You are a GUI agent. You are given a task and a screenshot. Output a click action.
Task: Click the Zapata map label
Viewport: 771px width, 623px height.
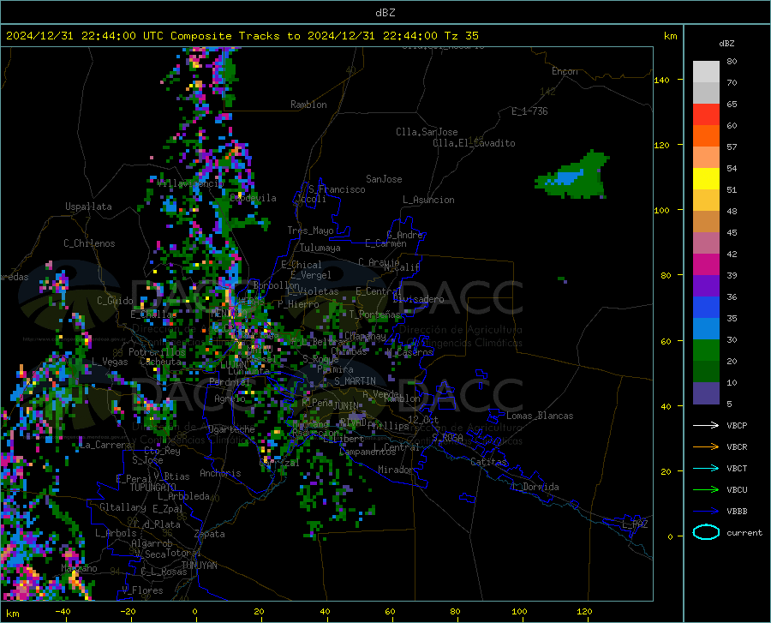(x=210, y=534)
